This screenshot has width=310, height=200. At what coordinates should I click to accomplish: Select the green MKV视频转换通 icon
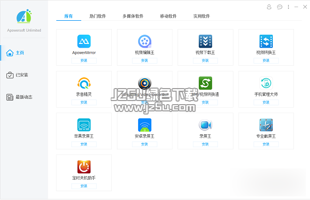tap(205, 83)
